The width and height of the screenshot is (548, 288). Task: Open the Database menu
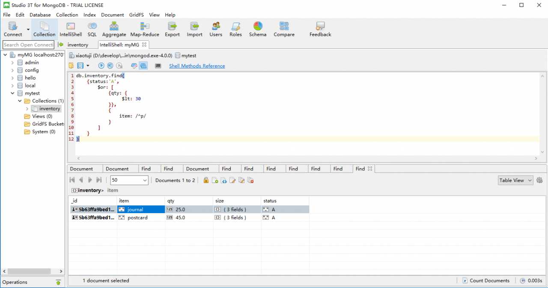pos(40,15)
